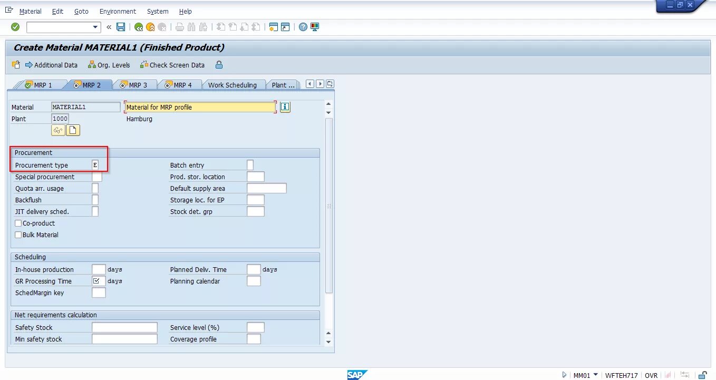Collapse command field with double chevron
The height and width of the screenshot is (380, 716).
click(109, 27)
